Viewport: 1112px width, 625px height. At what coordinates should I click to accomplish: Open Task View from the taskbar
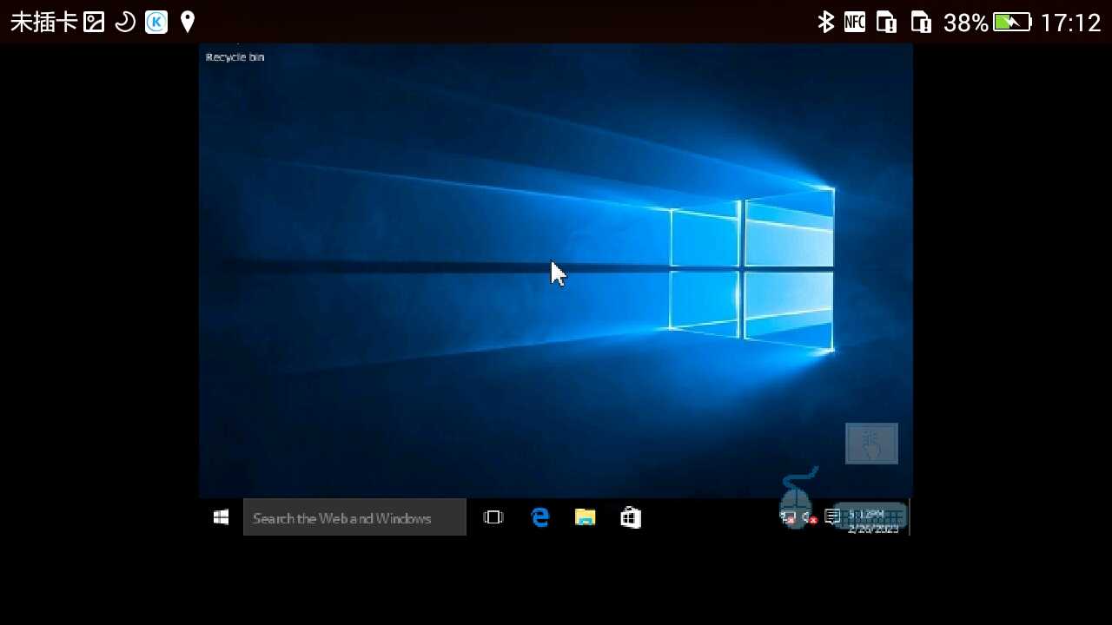pyautogui.click(x=493, y=517)
